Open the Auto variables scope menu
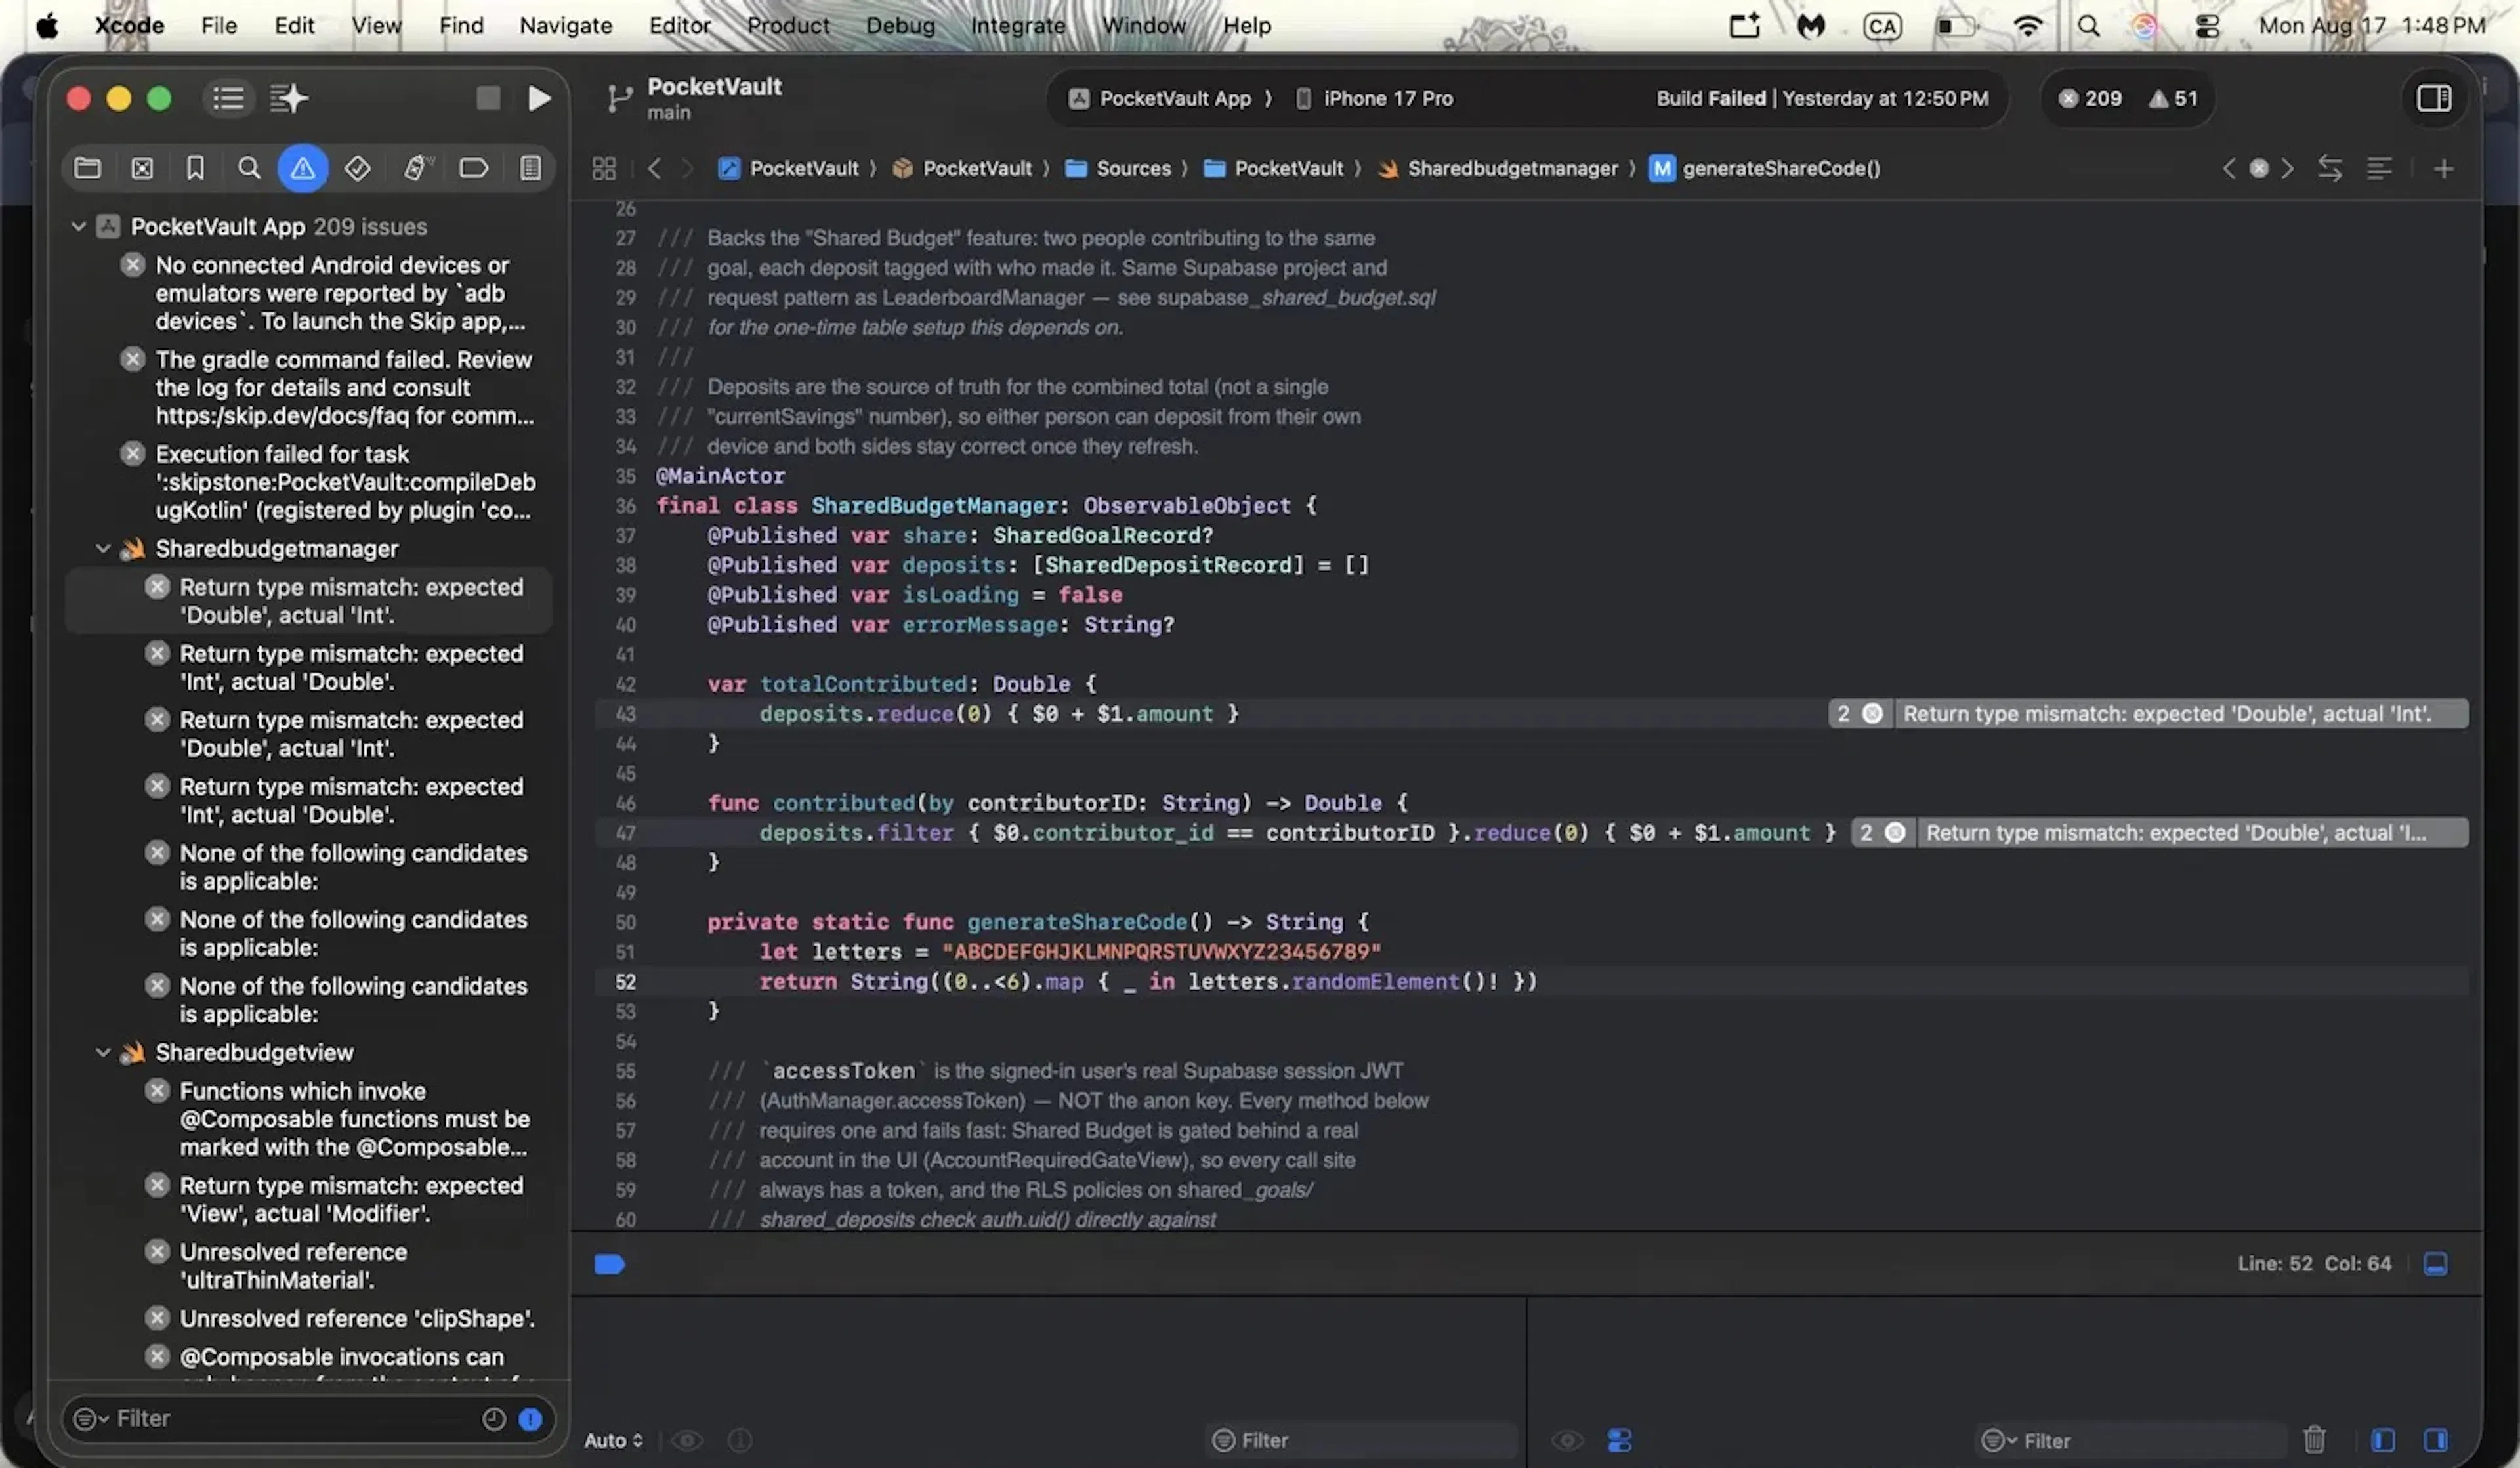Viewport: 2520px width, 1468px height. point(614,1440)
